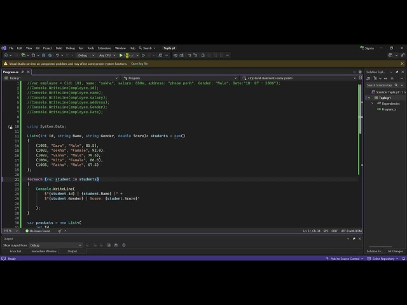The image size is (407, 305).
Task: Open the Debug configuration dropdown
Action: click(86, 55)
